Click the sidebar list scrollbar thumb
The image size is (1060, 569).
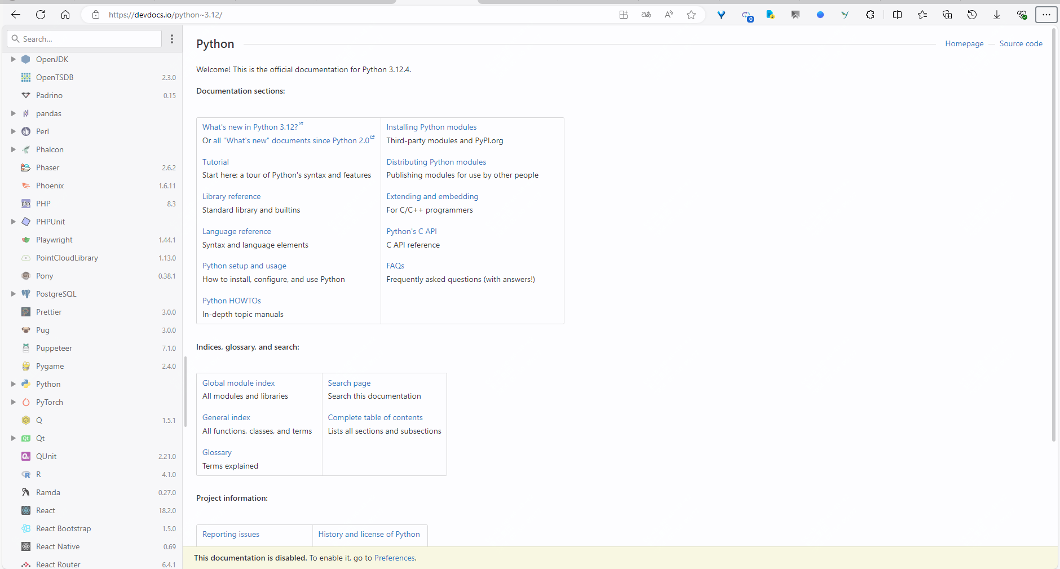(x=185, y=391)
